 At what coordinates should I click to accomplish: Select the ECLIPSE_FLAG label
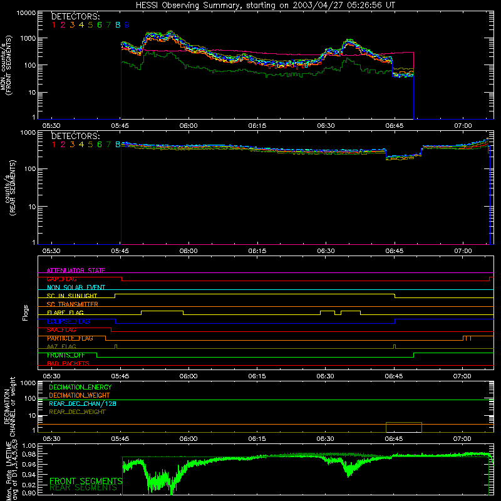click(x=68, y=321)
